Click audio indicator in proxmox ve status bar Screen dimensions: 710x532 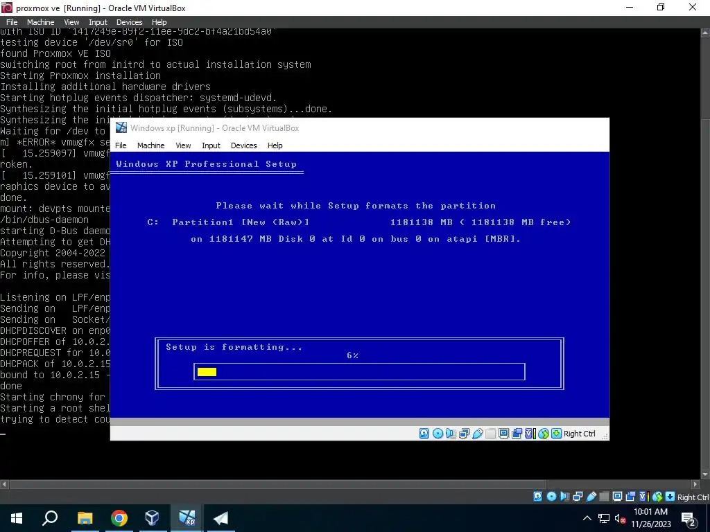point(564,497)
